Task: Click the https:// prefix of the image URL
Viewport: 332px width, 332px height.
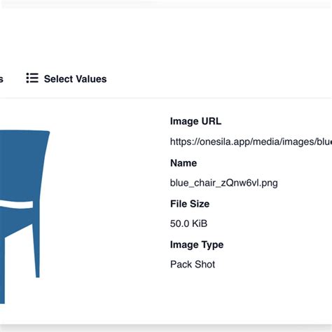Action: click(x=182, y=141)
